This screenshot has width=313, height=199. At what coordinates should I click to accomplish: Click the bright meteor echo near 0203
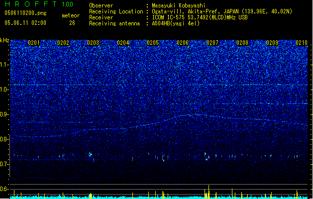coord(90,154)
